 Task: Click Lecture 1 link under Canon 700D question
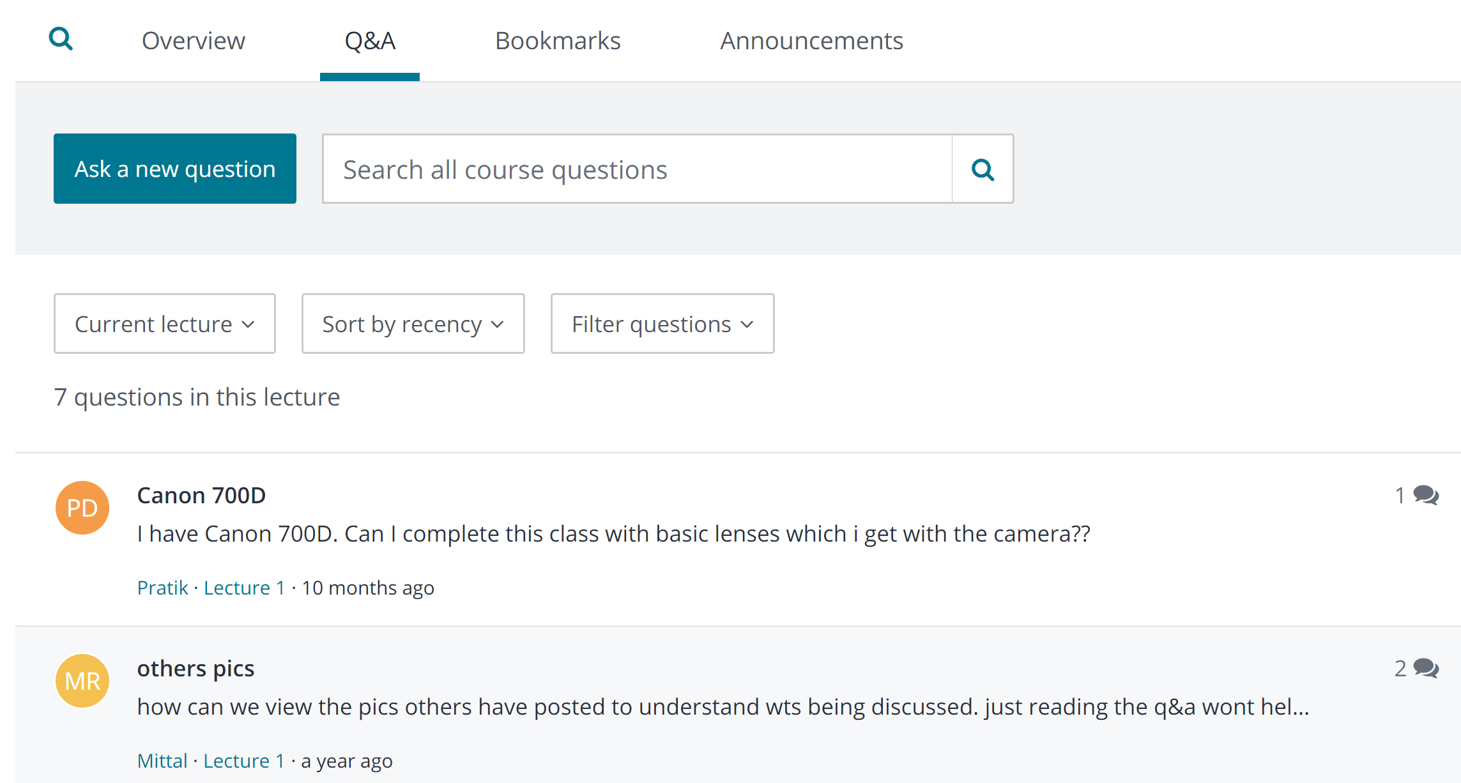click(245, 588)
